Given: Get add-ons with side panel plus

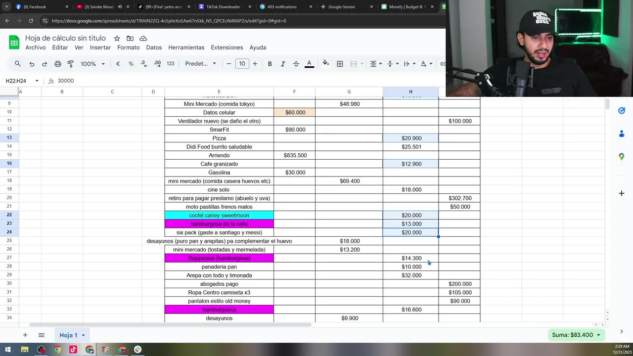Looking at the screenshot, I should pos(622,193).
